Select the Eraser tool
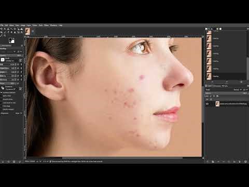The height and width of the screenshot is (187, 249). pyautogui.click(x=8, y=32)
